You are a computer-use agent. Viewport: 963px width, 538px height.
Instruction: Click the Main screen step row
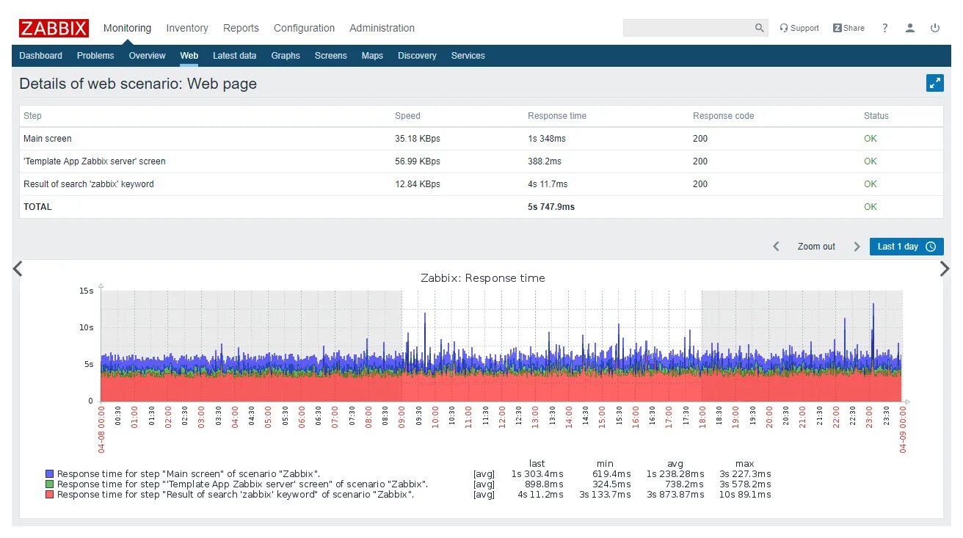(481, 139)
